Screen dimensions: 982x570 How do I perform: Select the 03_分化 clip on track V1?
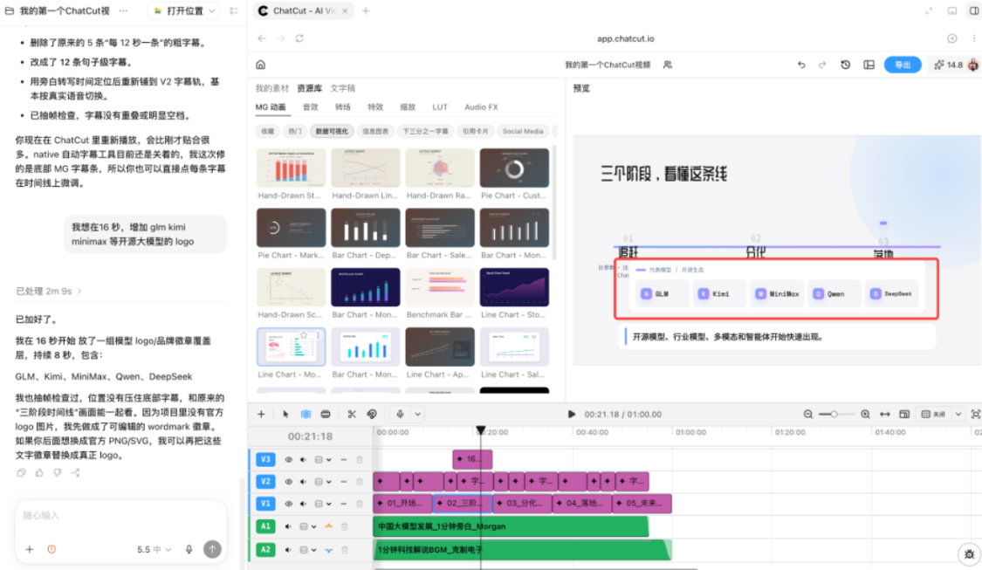522,503
